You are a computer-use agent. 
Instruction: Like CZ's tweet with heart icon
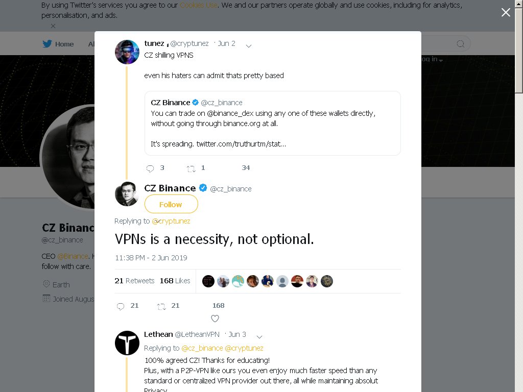coord(215,318)
